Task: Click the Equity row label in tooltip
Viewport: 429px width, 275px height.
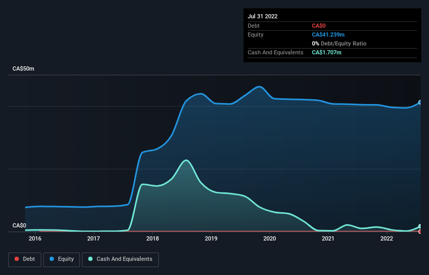Action: point(256,35)
